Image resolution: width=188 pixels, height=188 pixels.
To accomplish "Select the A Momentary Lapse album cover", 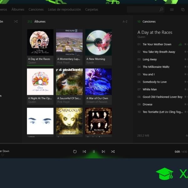I will (x=69, y=42).
